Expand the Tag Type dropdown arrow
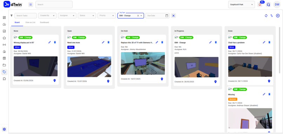 coord(141,16)
